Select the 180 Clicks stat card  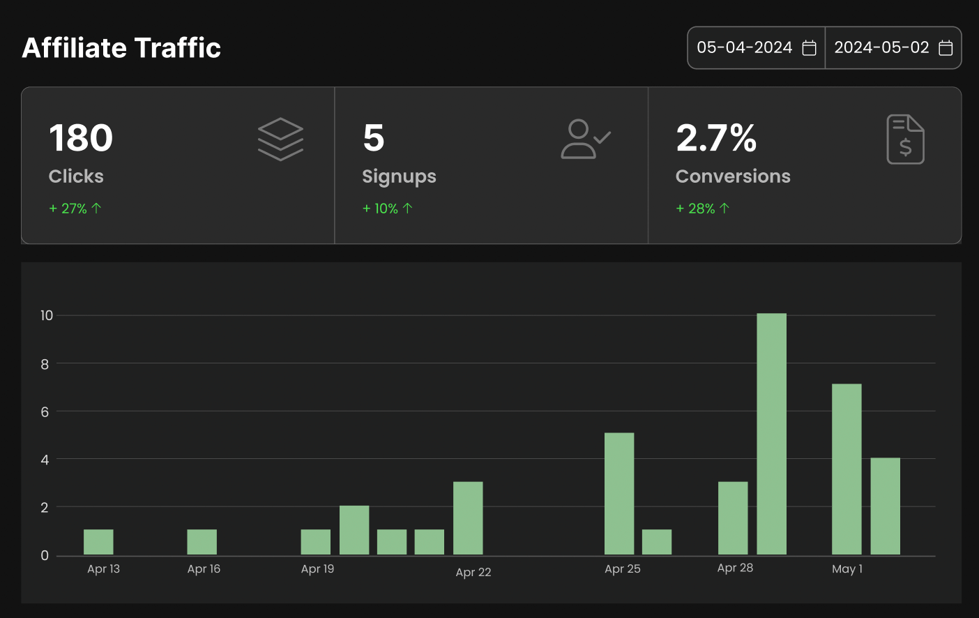178,165
